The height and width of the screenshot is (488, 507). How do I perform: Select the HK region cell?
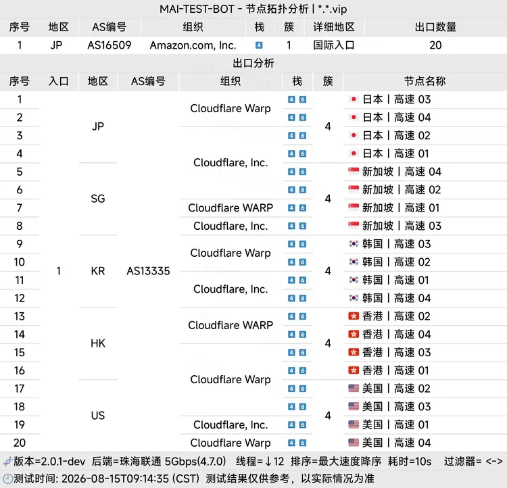pos(98,343)
